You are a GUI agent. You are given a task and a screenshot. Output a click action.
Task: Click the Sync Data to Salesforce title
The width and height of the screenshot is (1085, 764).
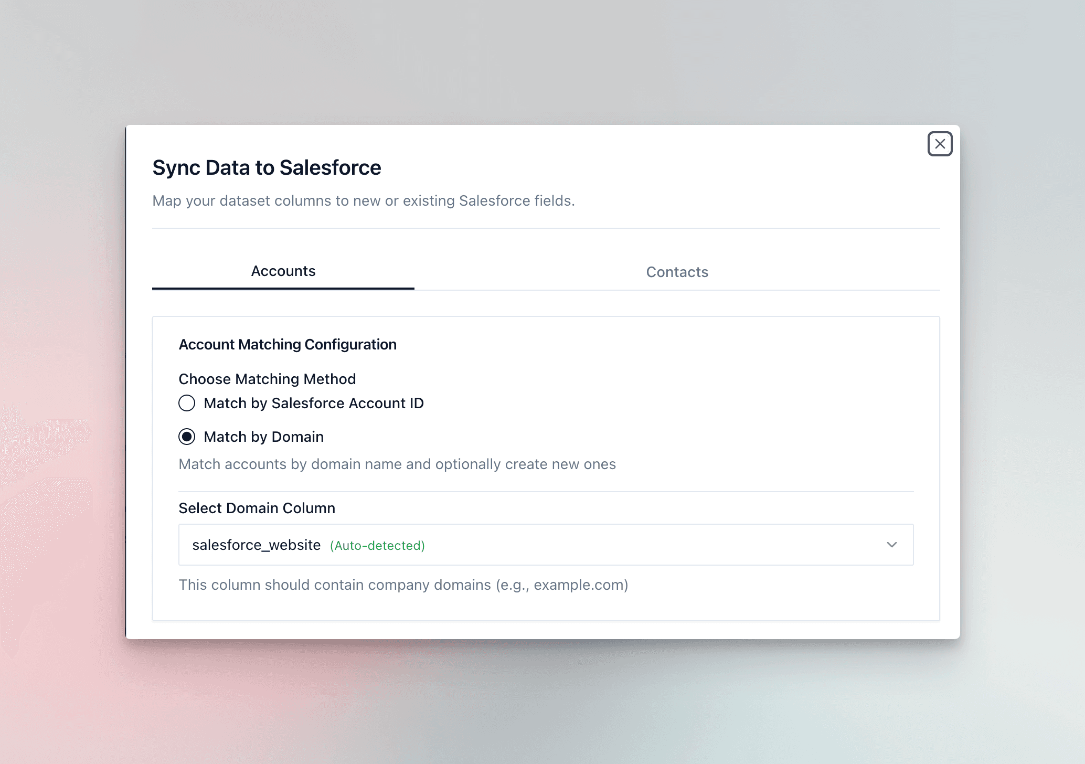(x=267, y=168)
